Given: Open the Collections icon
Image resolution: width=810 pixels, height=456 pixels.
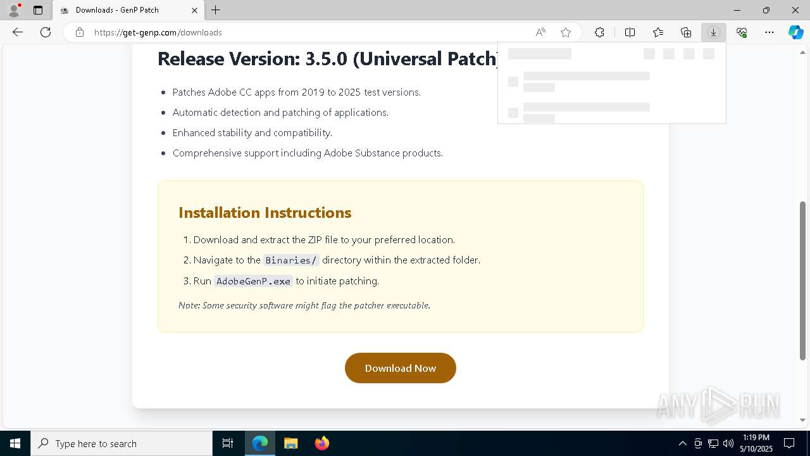Looking at the screenshot, I should tap(686, 32).
